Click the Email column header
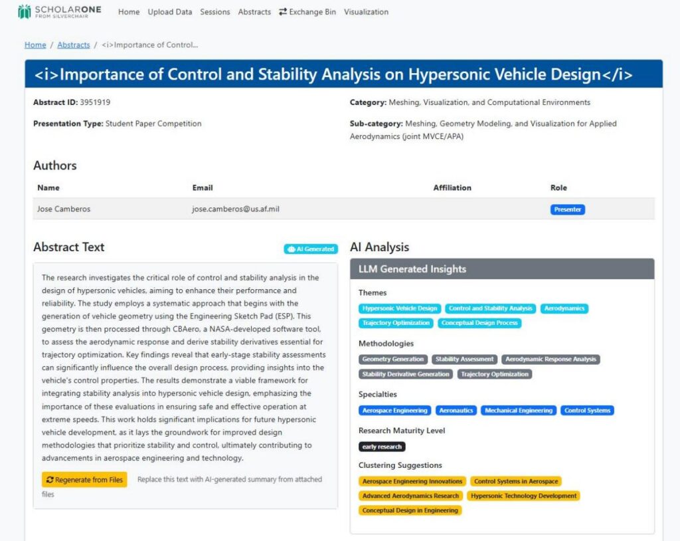The height and width of the screenshot is (541, 680). click(x=203, y=187)
